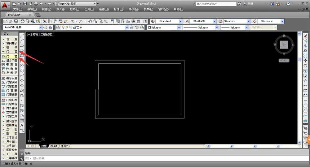Expand the 墙体 category
Screen dimensions: 310x167
[10, 47]
